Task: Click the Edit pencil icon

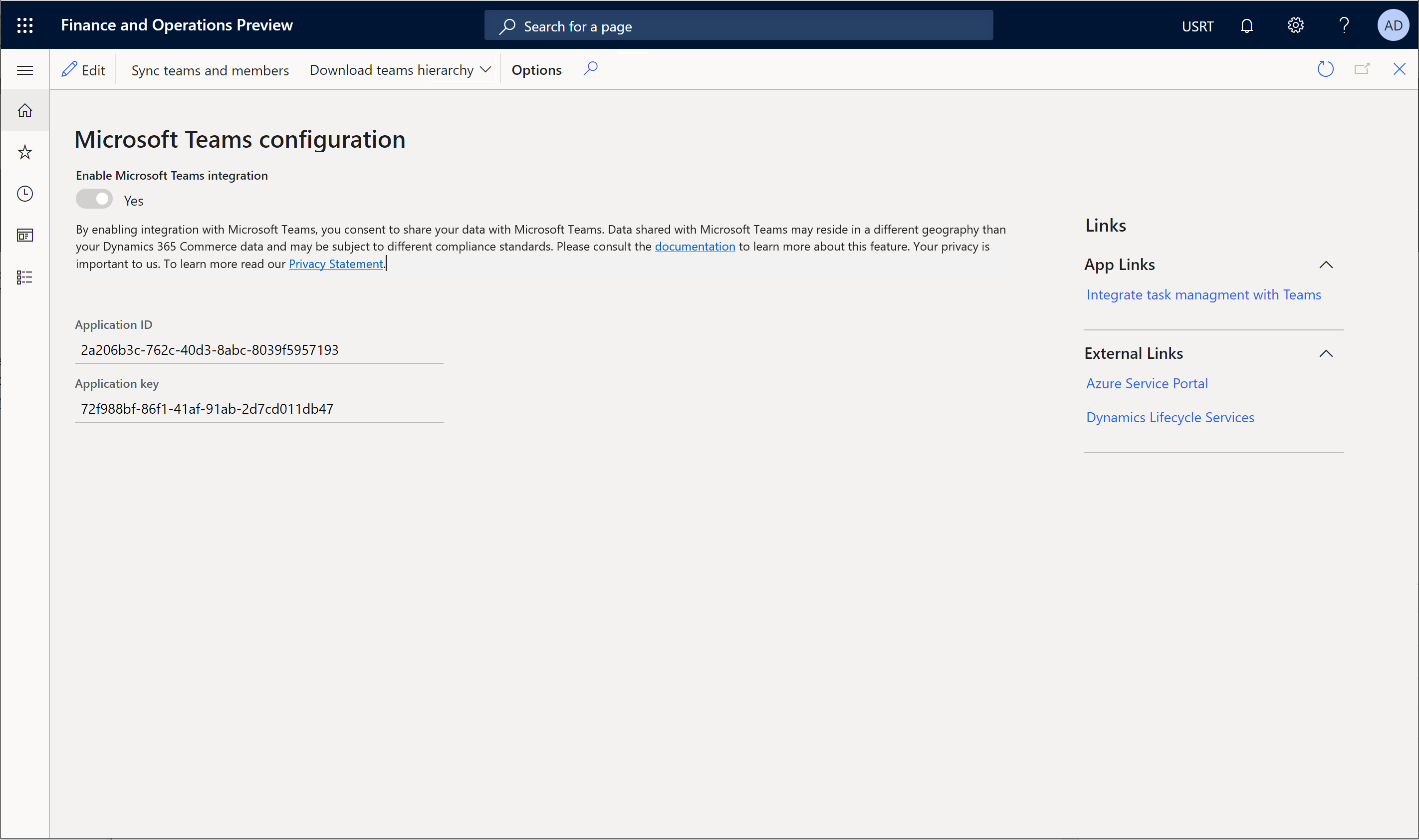Action: [70, 69]
